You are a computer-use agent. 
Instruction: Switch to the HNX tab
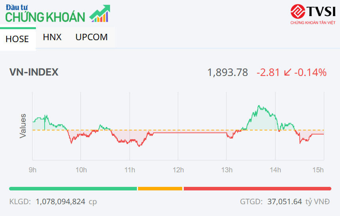pos(52,37)
